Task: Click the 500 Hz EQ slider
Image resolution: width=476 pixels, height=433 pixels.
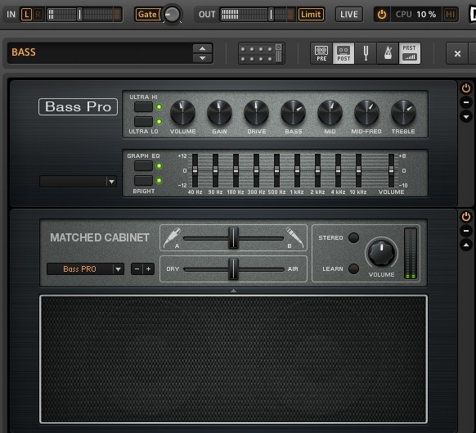Action: pos(276,170)
